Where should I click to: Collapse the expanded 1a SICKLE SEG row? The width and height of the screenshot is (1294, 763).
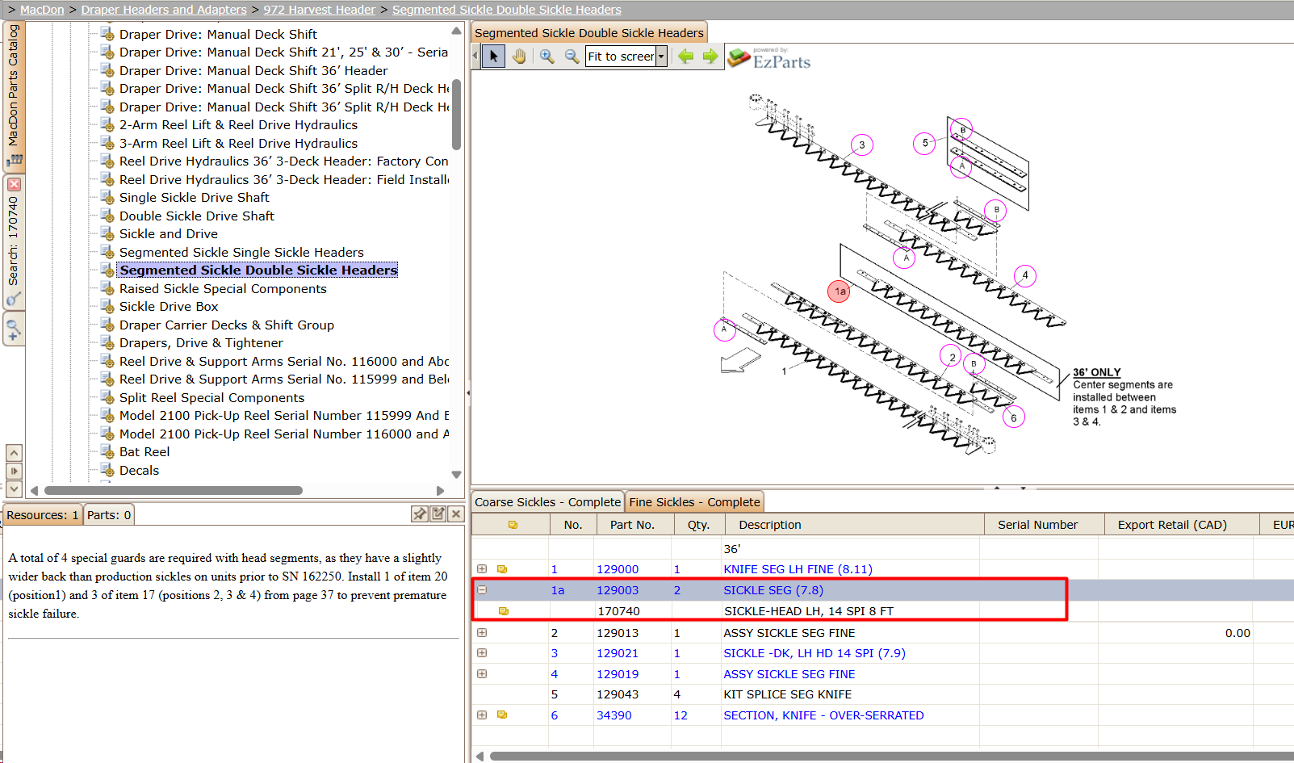pos(482,590)
